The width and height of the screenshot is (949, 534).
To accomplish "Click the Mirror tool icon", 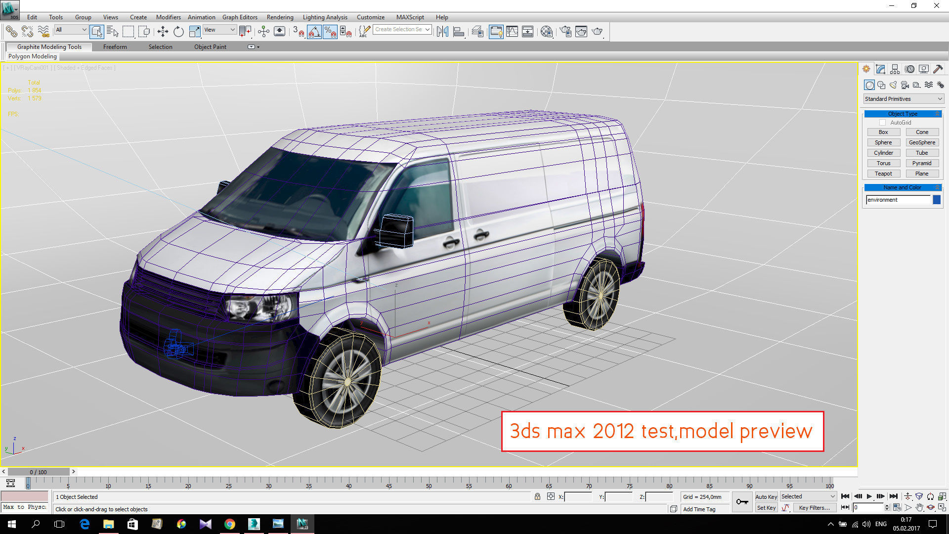I will click(x=442, y=32).
